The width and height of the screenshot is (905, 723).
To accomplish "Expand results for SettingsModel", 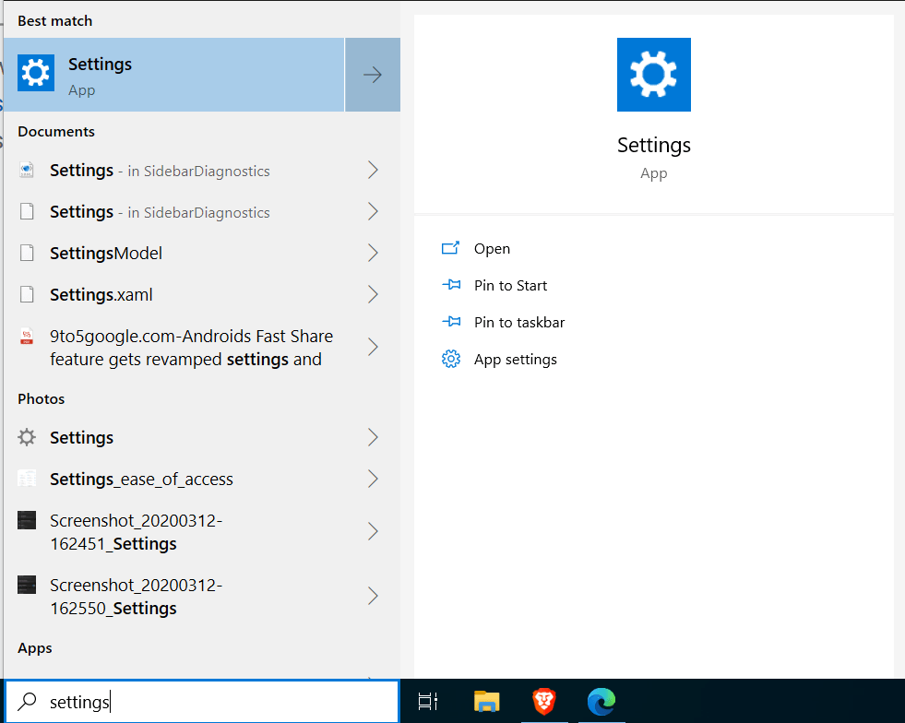I will (373, 253).
